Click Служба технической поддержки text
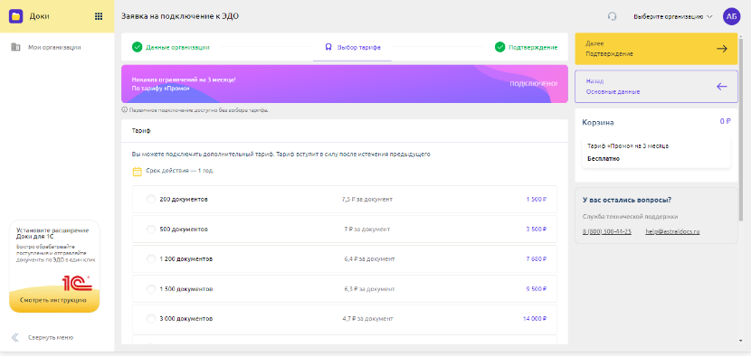Viewport: 751px width, 356px height. tap(630, 216)
